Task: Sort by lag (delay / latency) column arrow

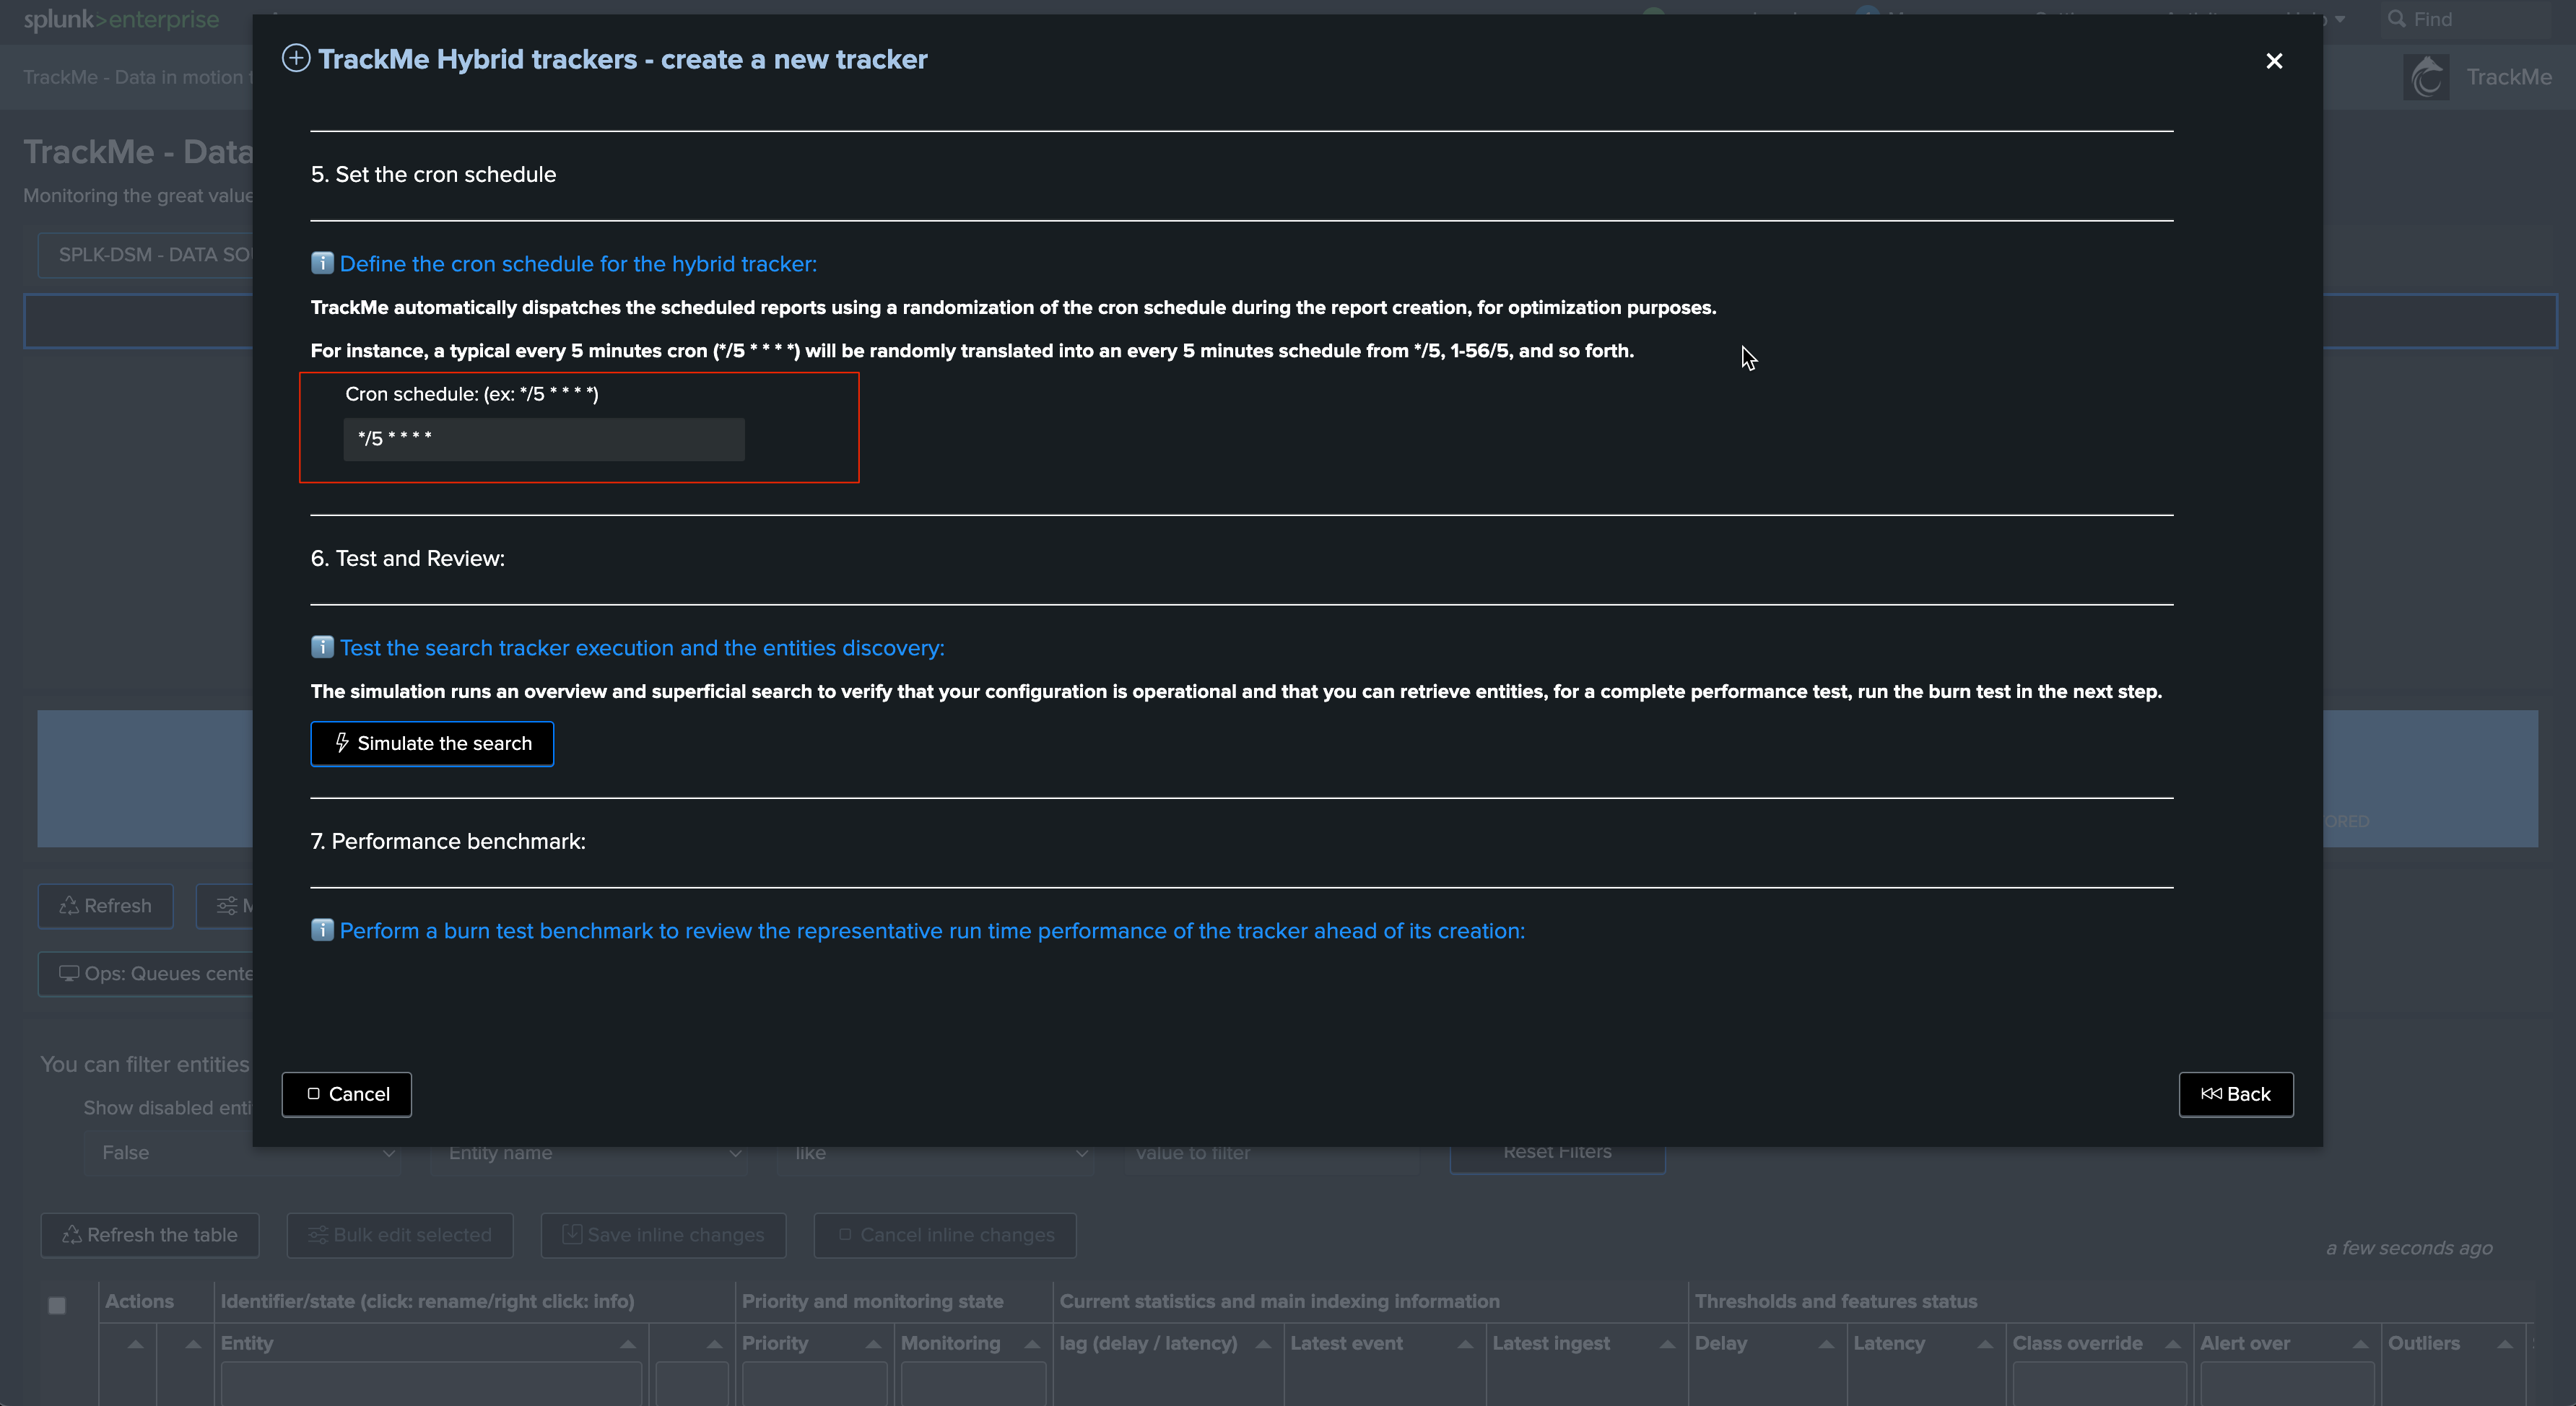Action: pos(1263,1344)
